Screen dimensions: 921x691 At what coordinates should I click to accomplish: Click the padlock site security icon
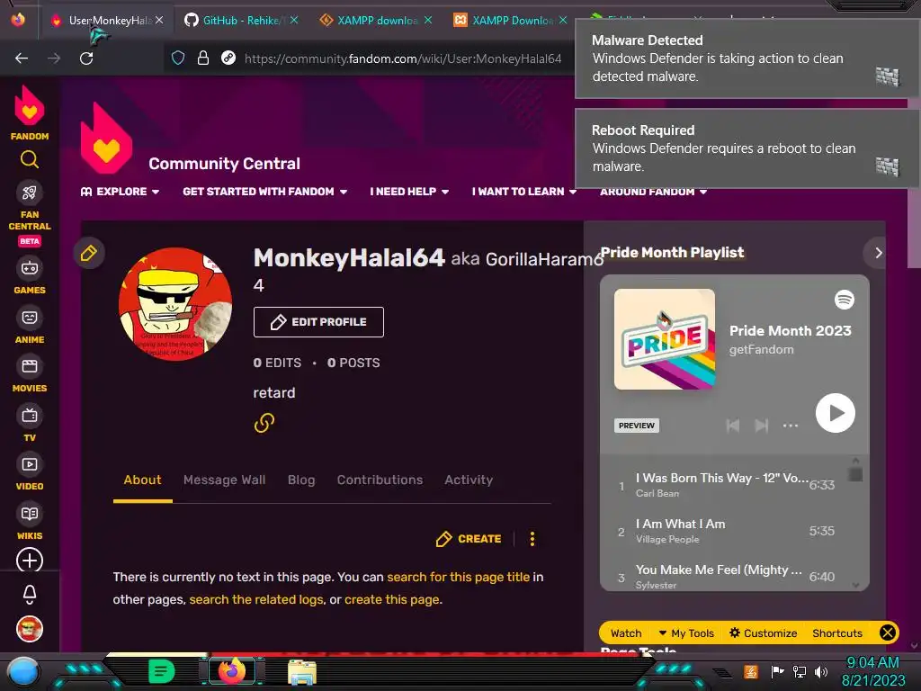click(203, 58)
